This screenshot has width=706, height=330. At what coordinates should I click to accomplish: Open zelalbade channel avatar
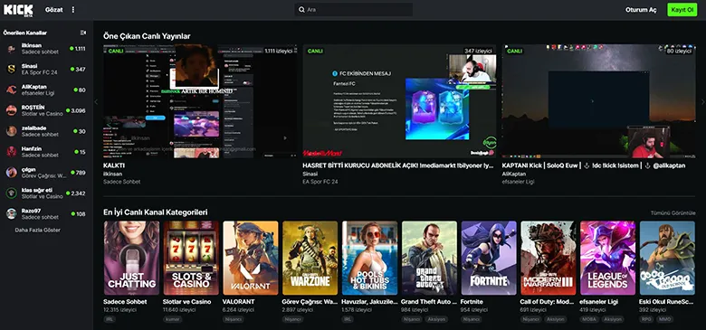(x=11, y=131)
